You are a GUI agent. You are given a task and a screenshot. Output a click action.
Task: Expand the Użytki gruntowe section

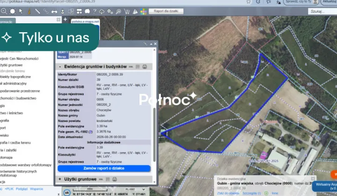tap(60, 179)
